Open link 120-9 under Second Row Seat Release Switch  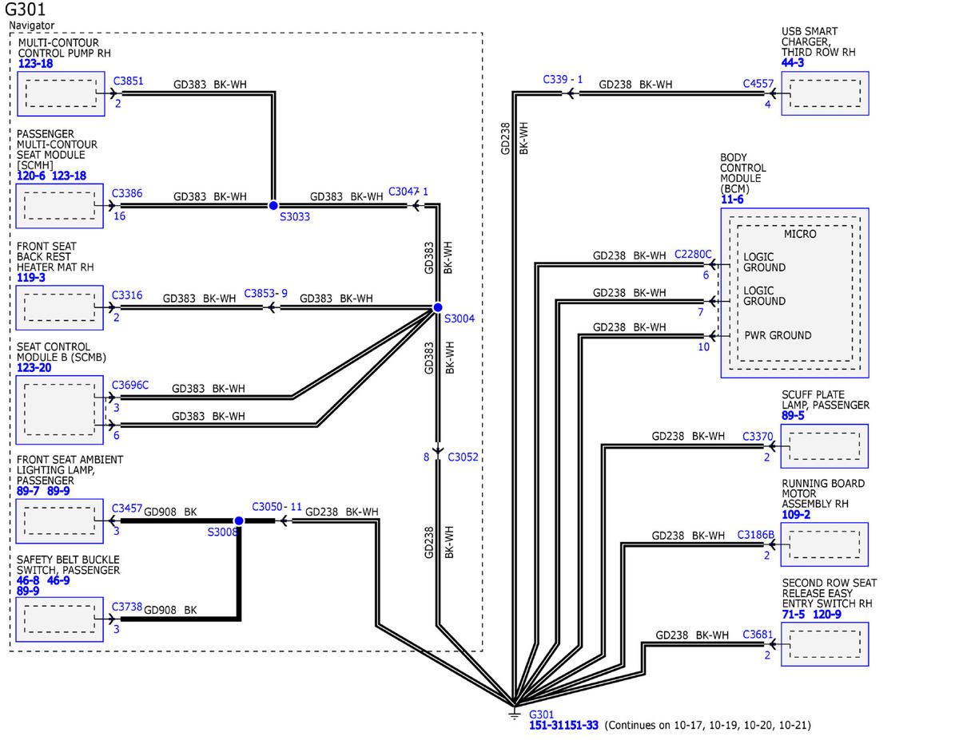pos(826,615)
